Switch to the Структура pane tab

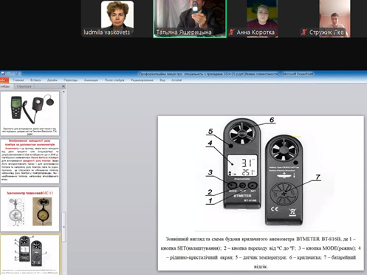tap(24, 86)
